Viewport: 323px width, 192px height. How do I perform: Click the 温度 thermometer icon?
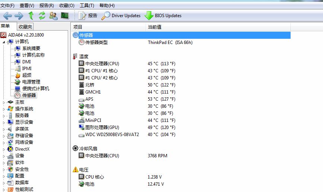[x=75, y=57]
